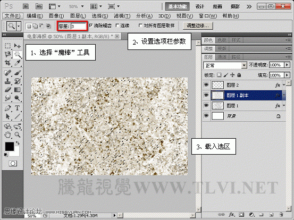Image resolution: width=294 pixels, height=220 pixels.
Task: Reset default foreground and background colors
Action: click(x=6, y=155)
